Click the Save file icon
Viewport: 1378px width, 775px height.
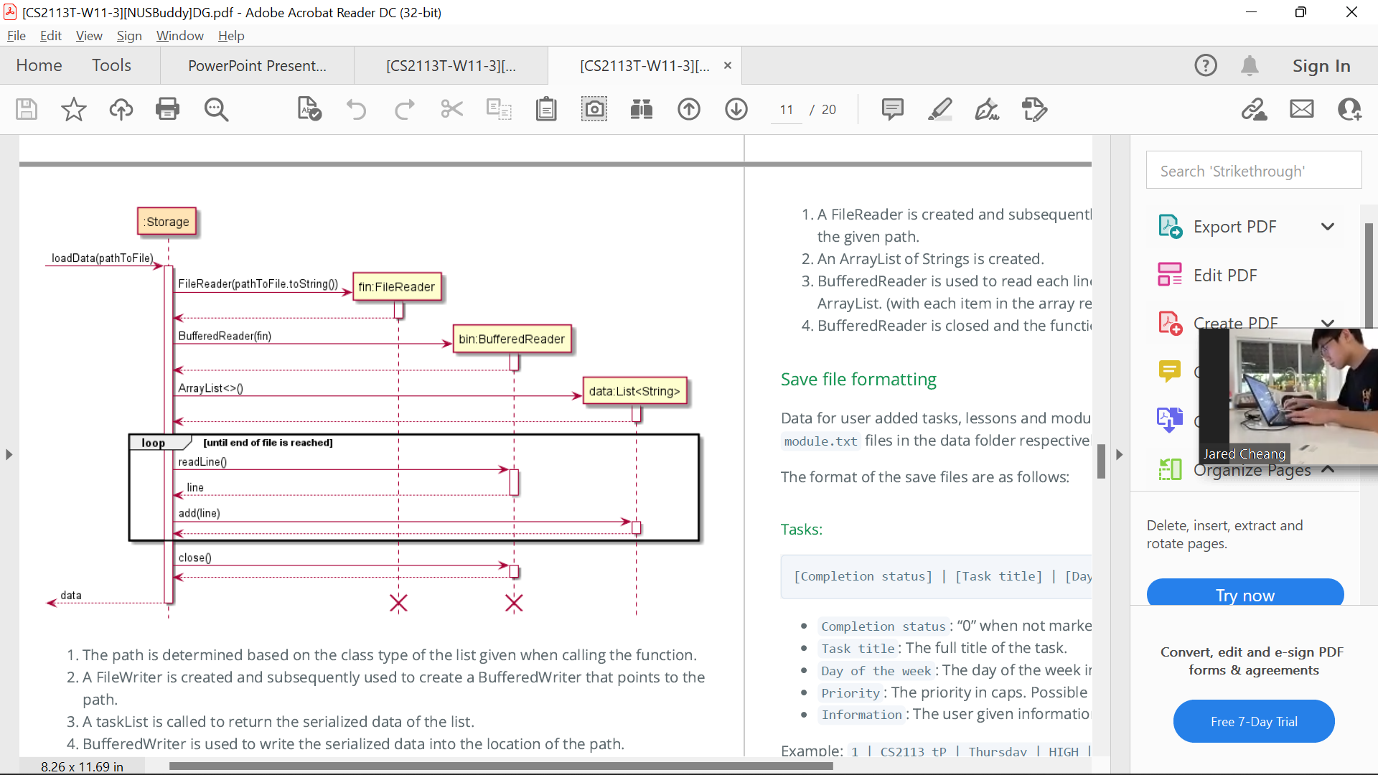[x=27, y=109]
